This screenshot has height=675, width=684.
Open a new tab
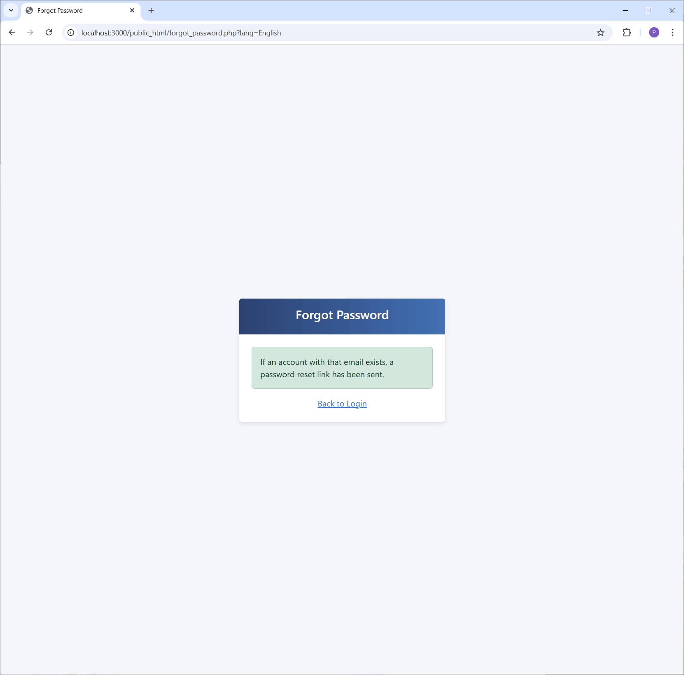point(151,10)
